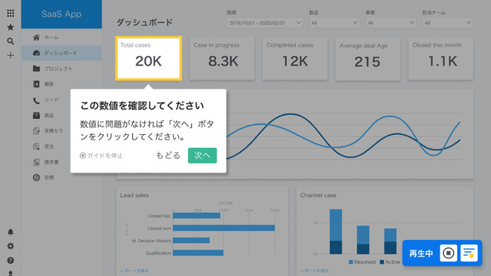Open the 事業 filter dropdown
The image size is (491, 276).
[x=391, y=23]
